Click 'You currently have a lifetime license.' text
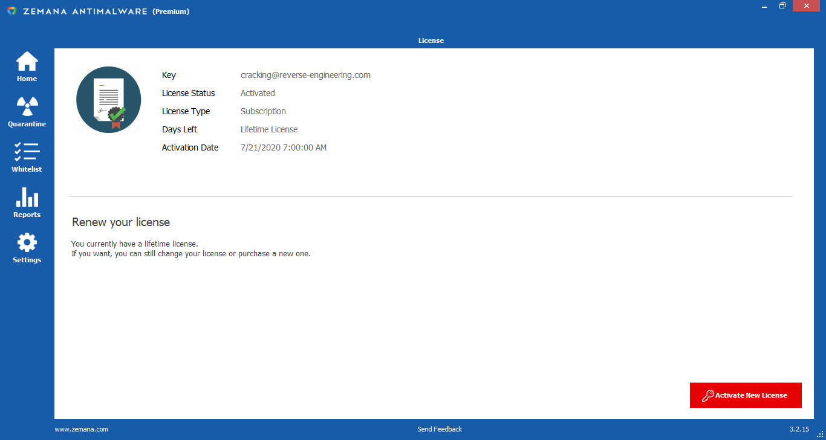The width and height of the screenshot is (826, 440). tap(135, 244)
